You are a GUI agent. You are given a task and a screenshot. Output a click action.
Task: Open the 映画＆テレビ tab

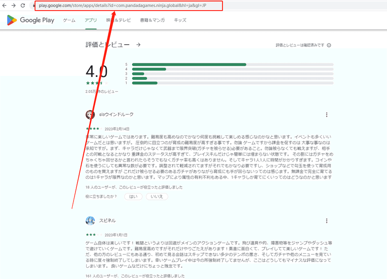(x=119, y=20)
